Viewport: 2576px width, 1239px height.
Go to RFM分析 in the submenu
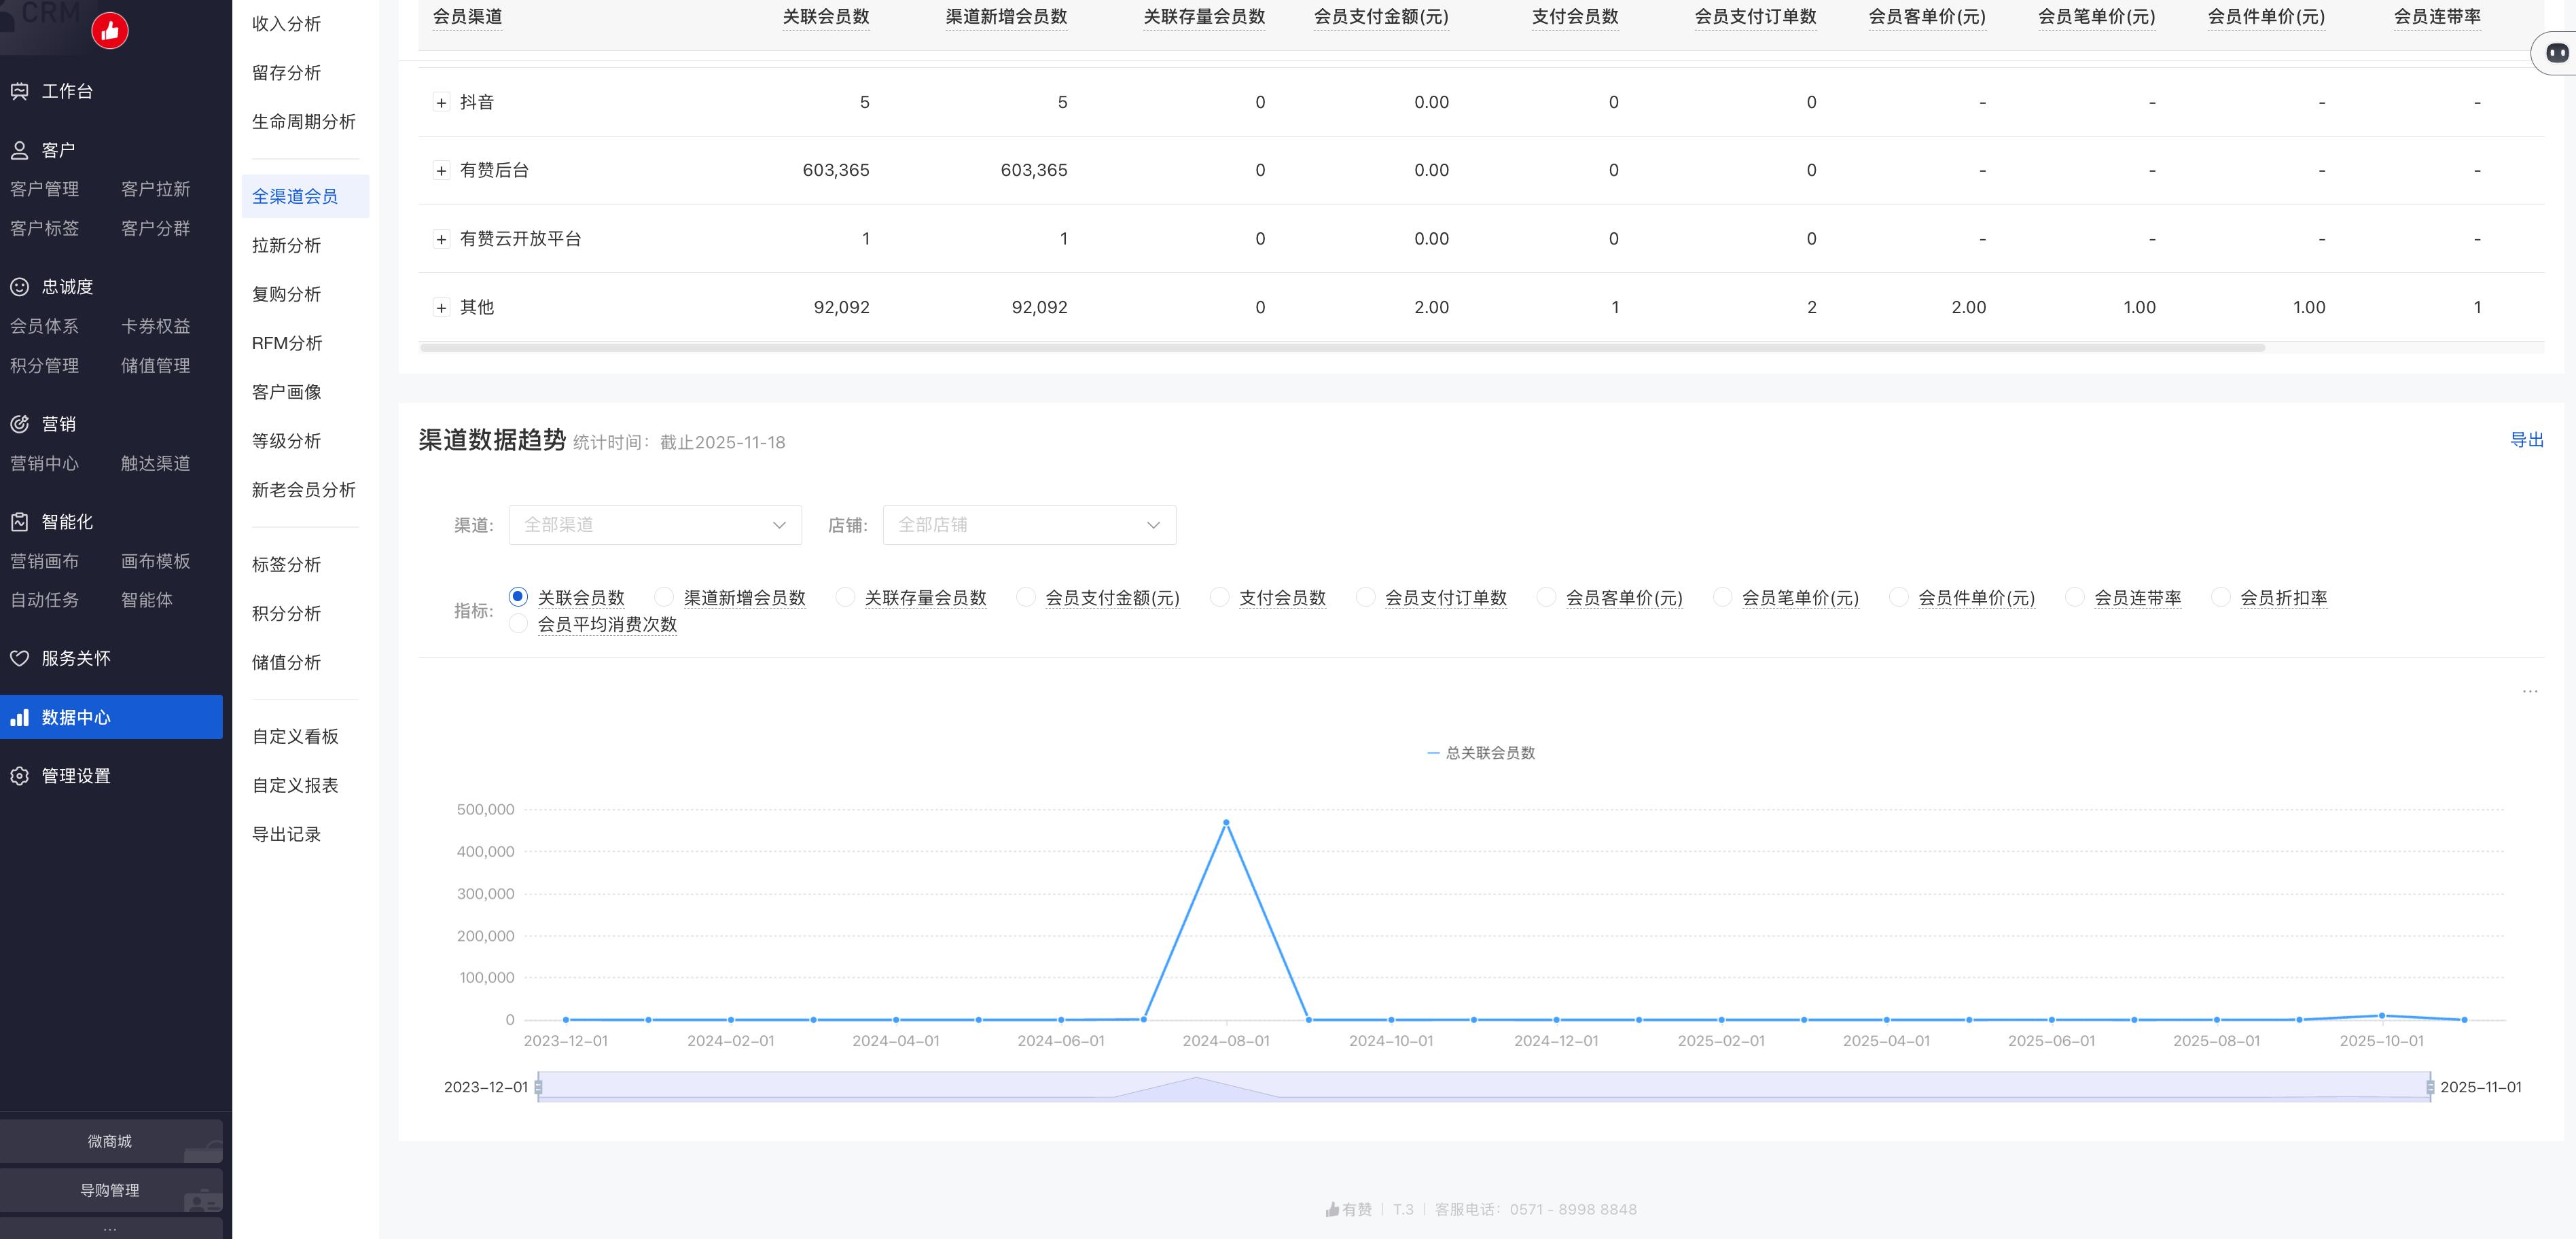pyautogui.click(x=287, y=343)
